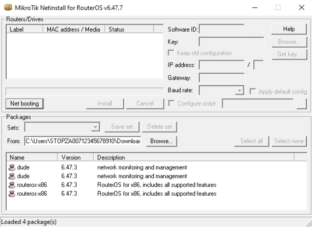312x227 pixels.
Task: Click the Select none button
Action: pyautogui.click(x=289, y=141)
